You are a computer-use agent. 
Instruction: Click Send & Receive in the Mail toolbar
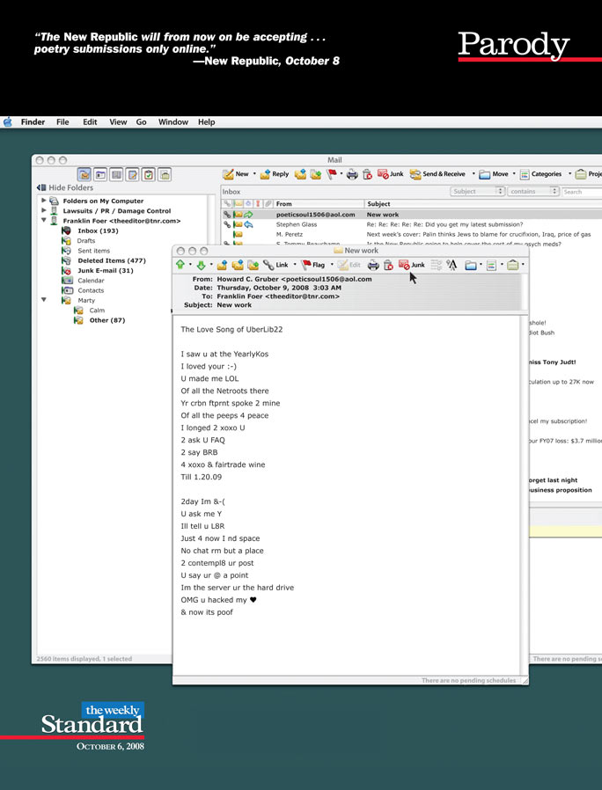click(x=437, y=174)
